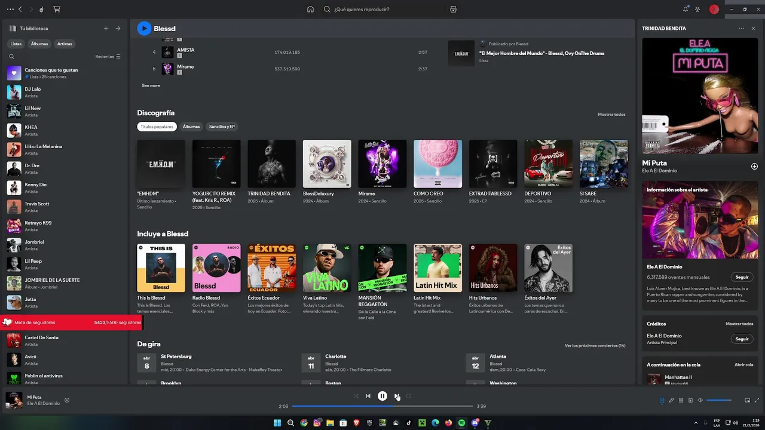The height and width of the screenshot is (430, 765).
Task: Open more options in TRINIDAD BENDITA panel
Action: click(x=741, y=28)
